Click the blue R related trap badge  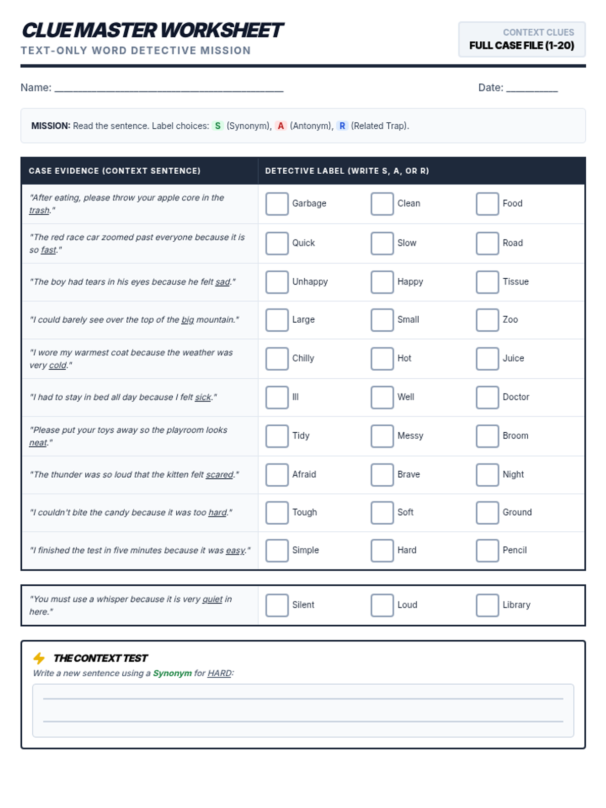(342, 126)
